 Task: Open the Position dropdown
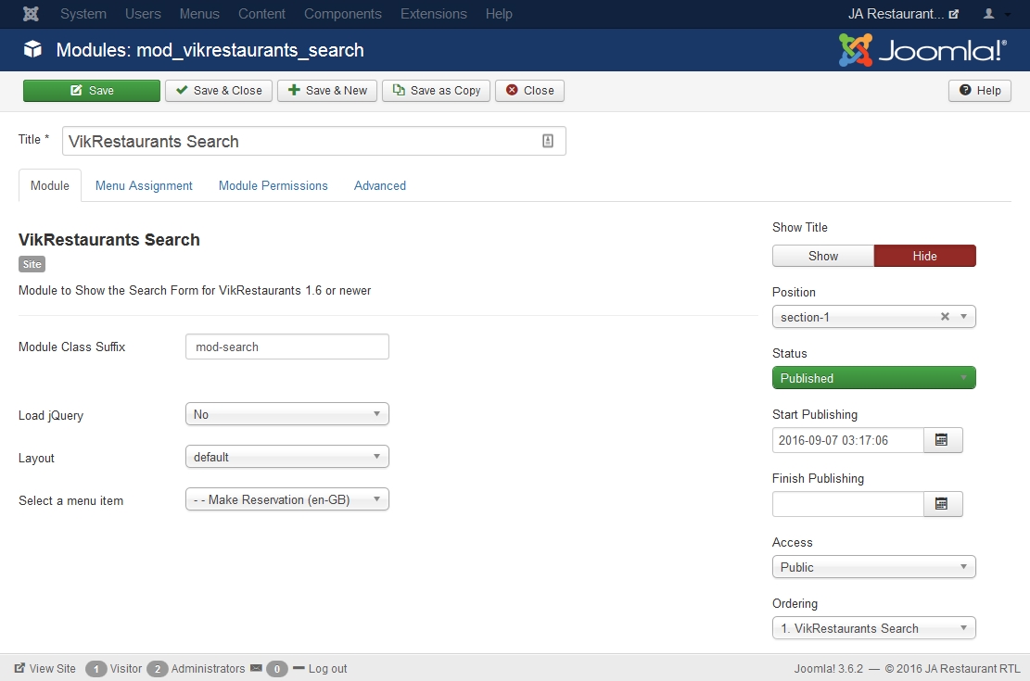pyautogui.click(x=874, y=317)
